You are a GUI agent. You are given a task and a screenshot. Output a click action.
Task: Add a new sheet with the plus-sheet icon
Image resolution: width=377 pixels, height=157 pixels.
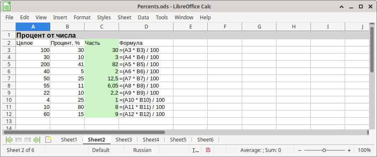point(48,139)
